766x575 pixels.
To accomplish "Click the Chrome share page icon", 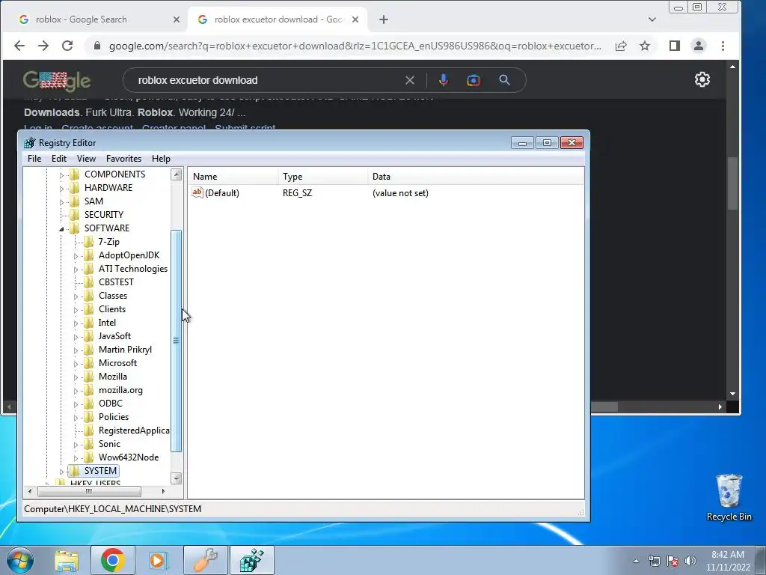I will click(621, 46).
